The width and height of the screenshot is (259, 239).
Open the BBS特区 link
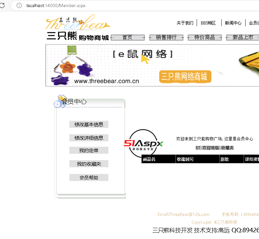point(208,23)
